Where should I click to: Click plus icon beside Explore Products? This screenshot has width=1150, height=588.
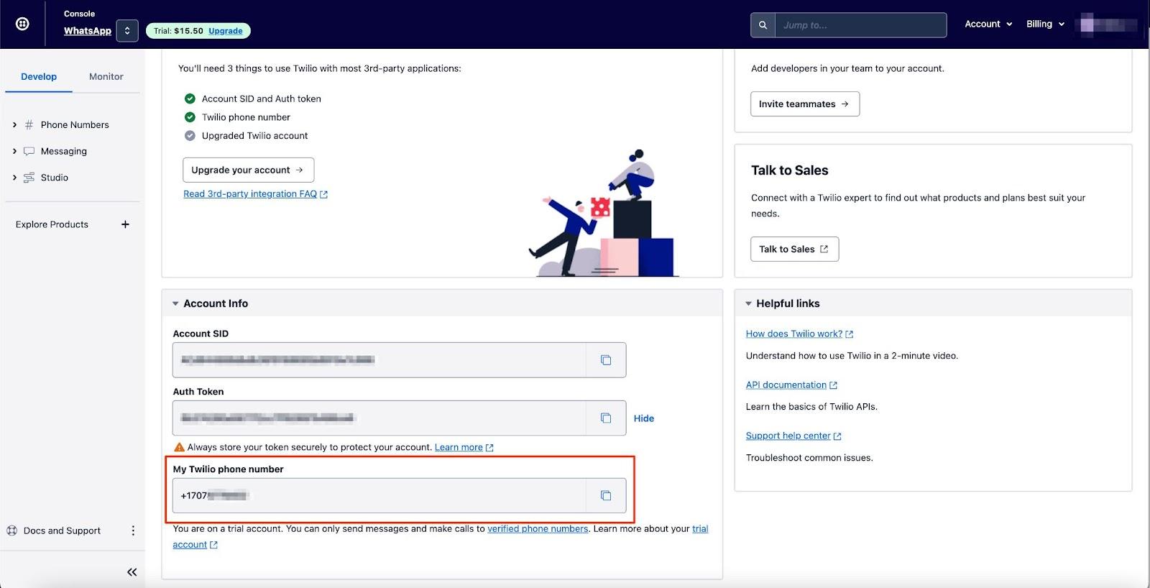[125, 224]
